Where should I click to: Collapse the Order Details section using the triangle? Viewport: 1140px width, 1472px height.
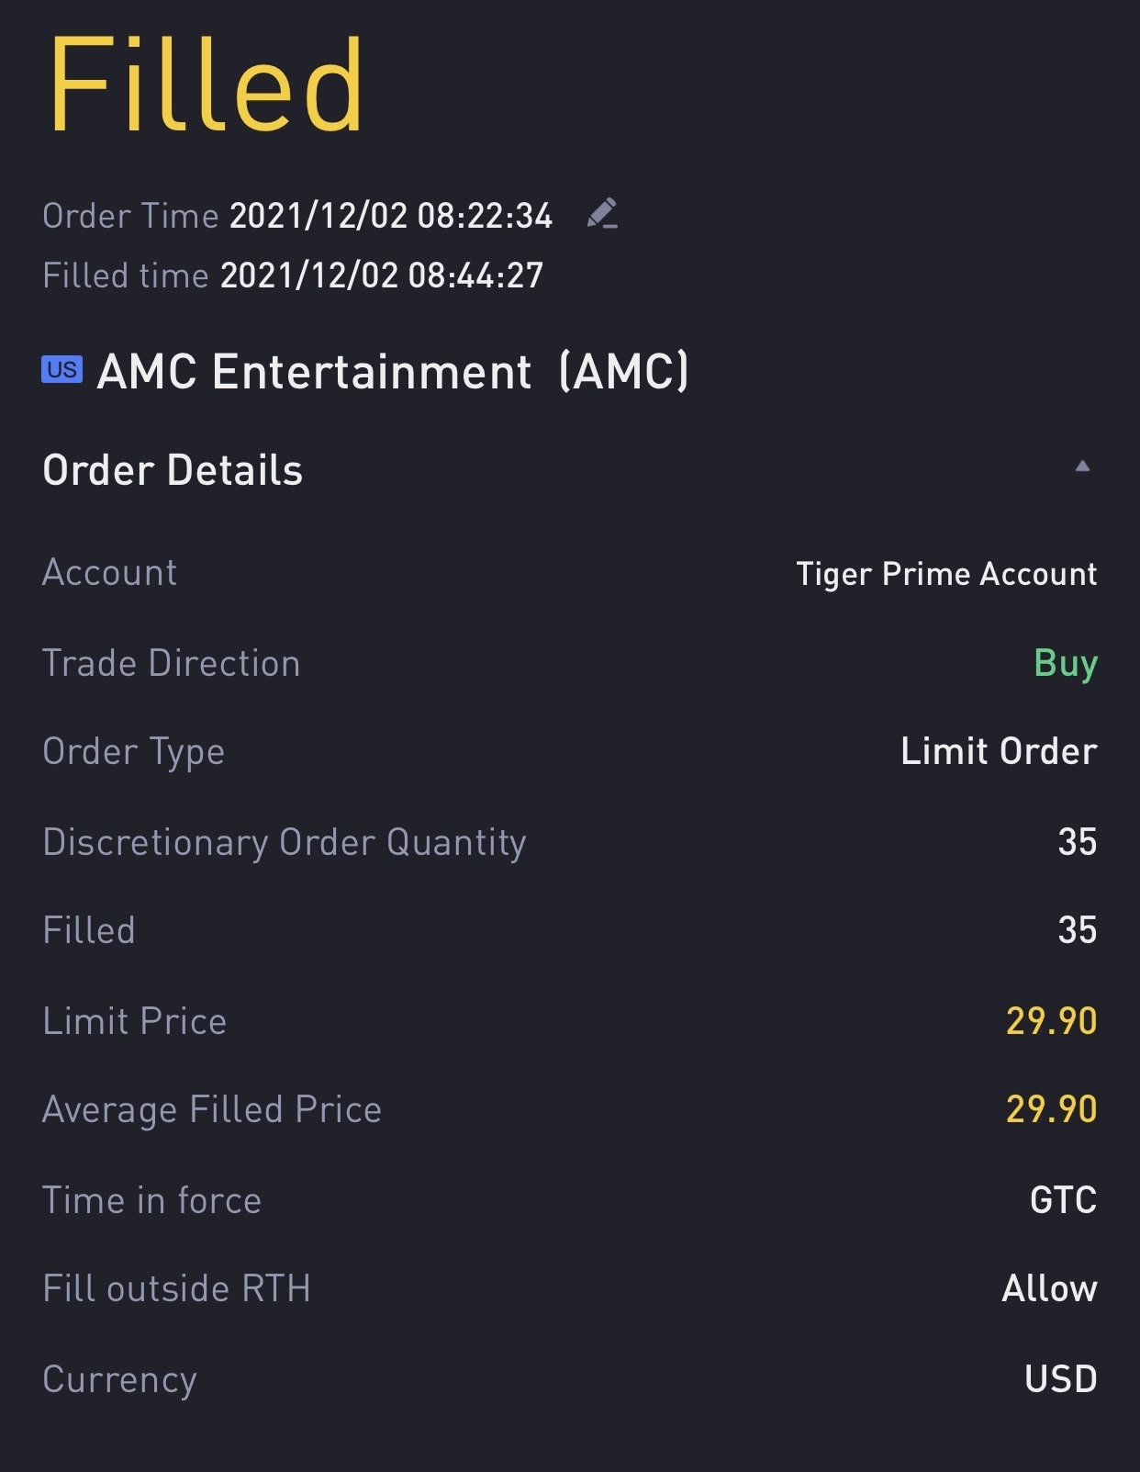1082,466
